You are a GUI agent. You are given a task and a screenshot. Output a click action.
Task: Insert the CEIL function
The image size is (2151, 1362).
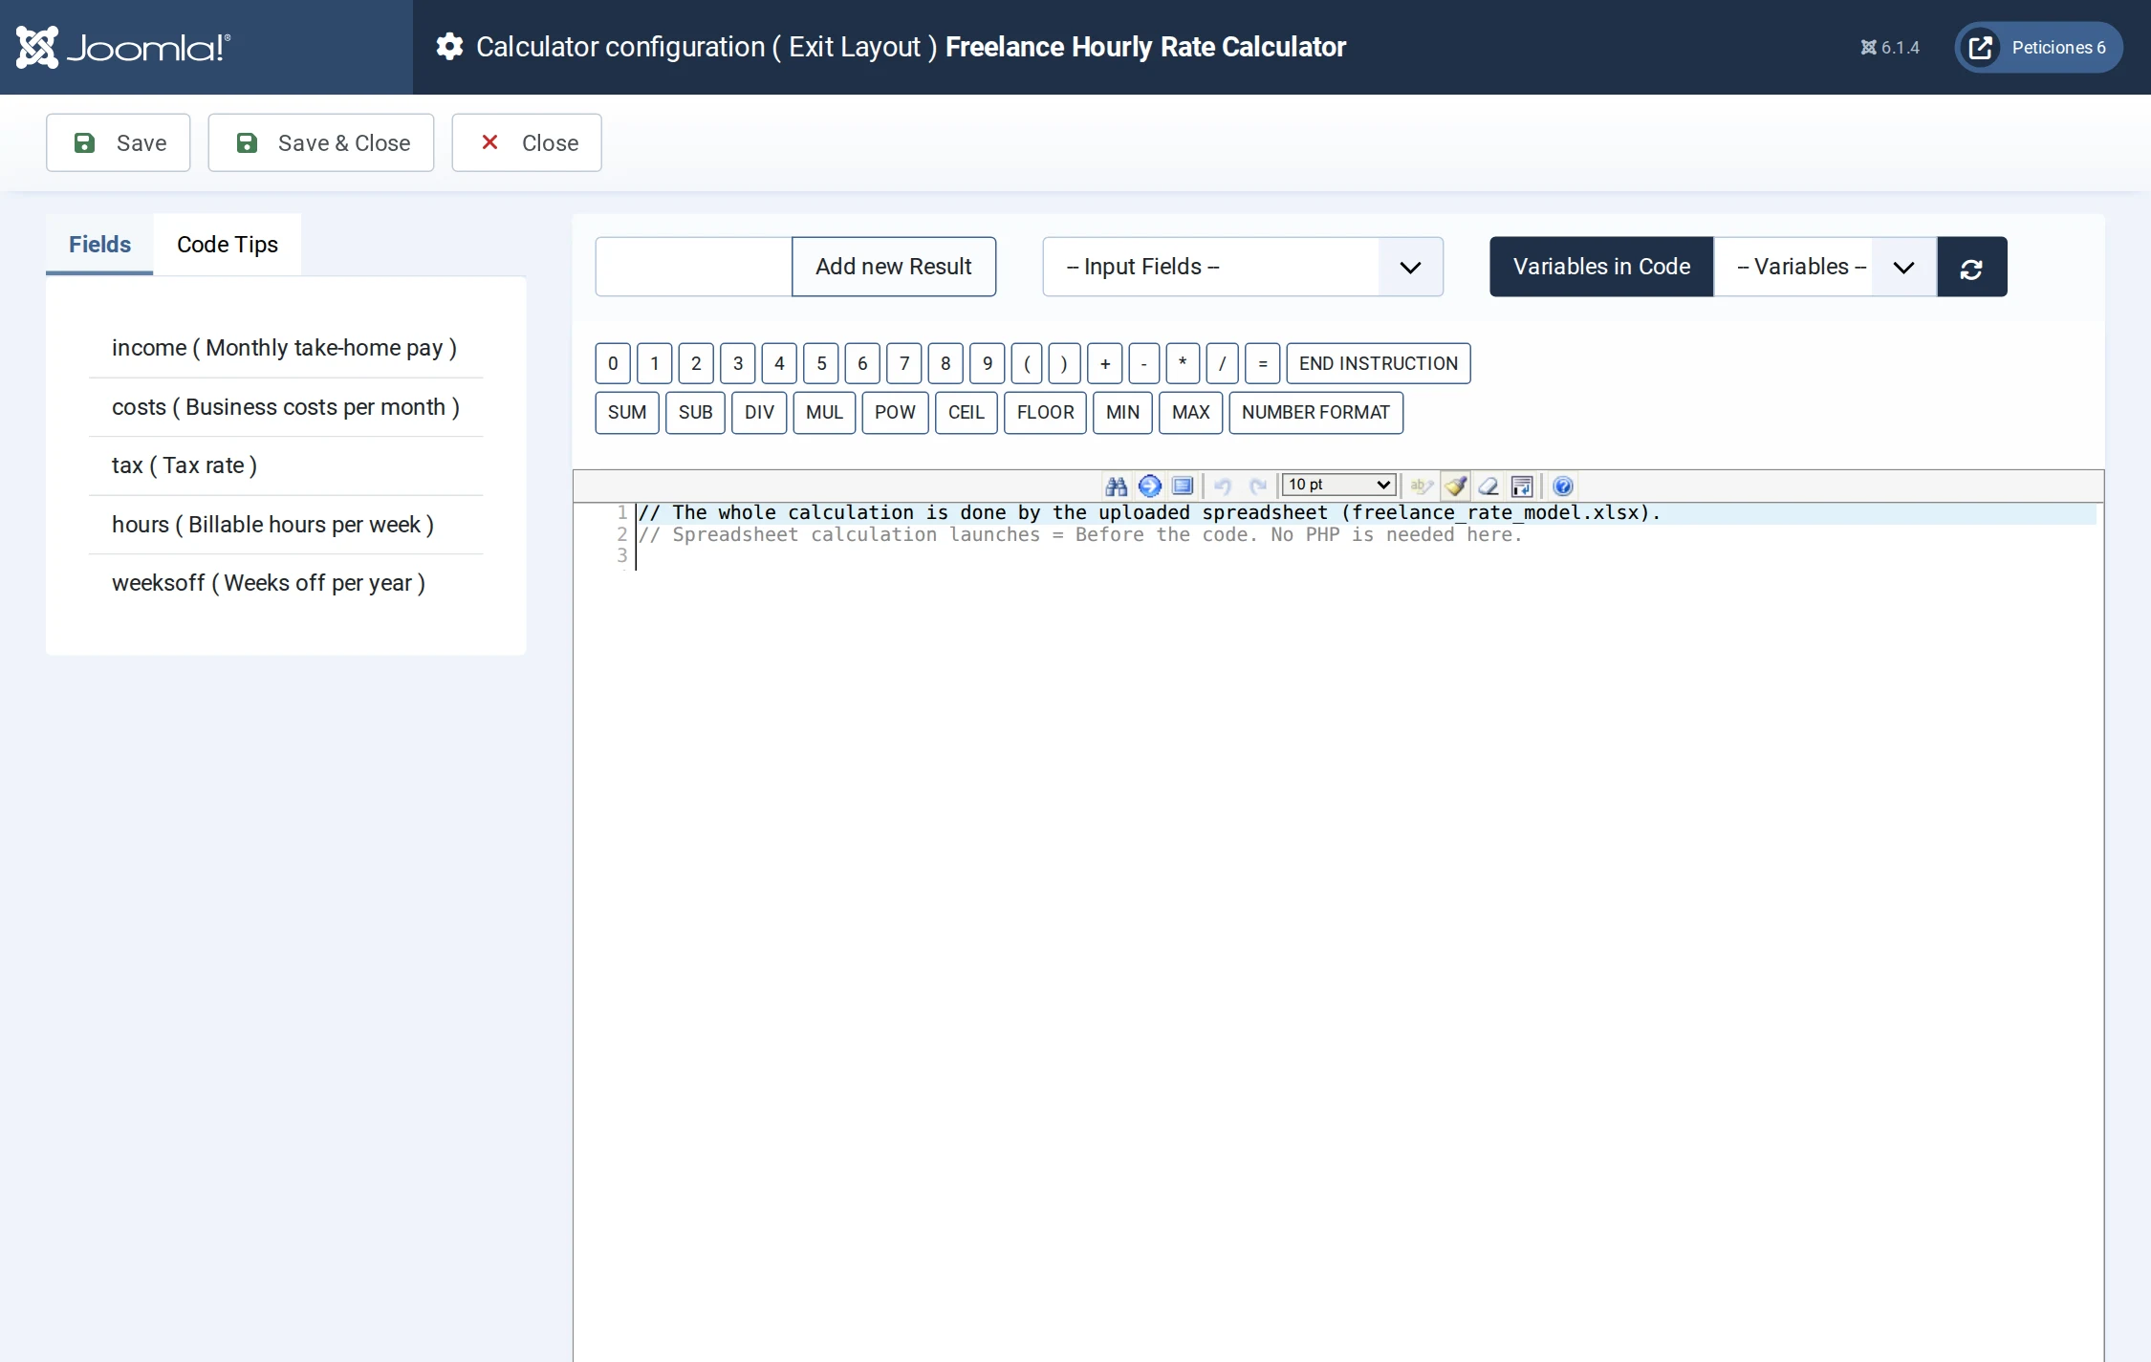966,413
